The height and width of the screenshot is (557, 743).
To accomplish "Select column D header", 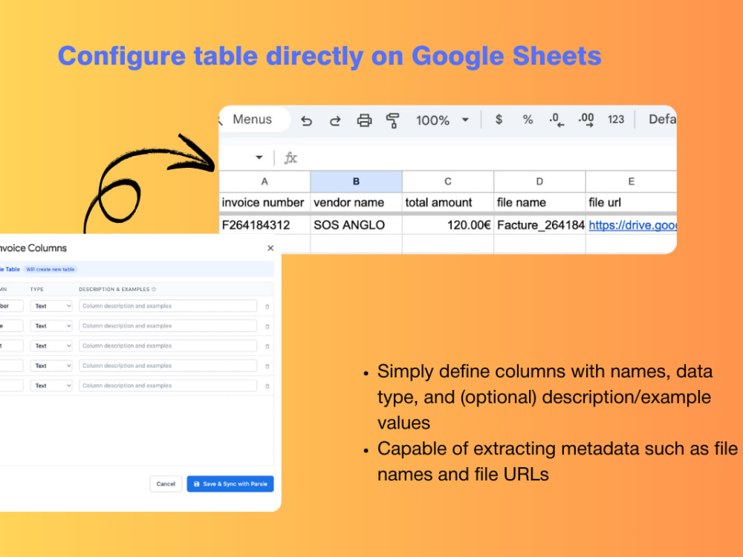I will (539, 181).
